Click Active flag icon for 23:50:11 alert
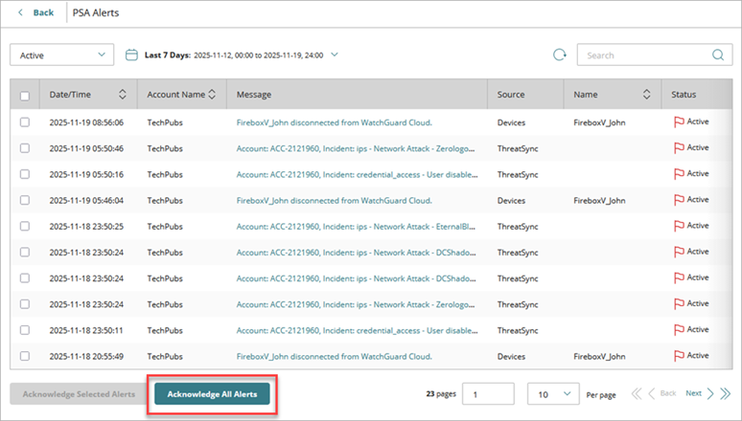Image resolution: width=742 pixels, height=421 pixels. tap(679, 330)
